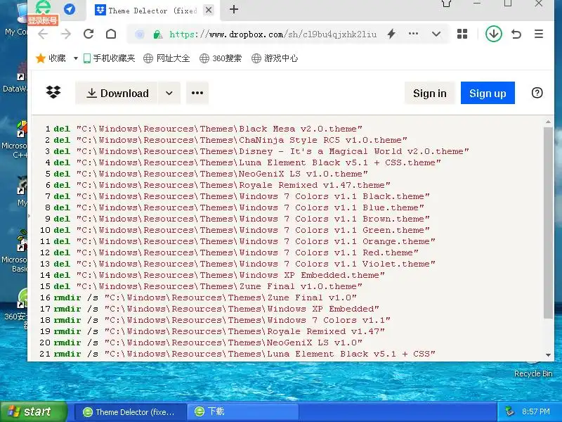
Task: Close the Theme Delector tab
Action: pos(208,10)
